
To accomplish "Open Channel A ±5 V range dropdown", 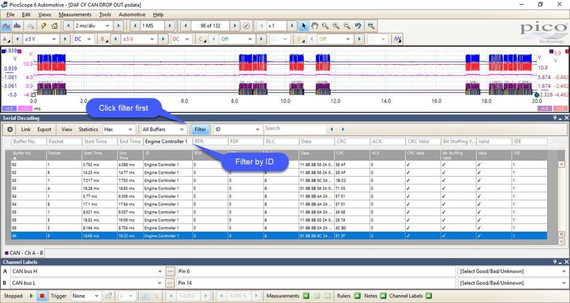I will coord(54,39).
